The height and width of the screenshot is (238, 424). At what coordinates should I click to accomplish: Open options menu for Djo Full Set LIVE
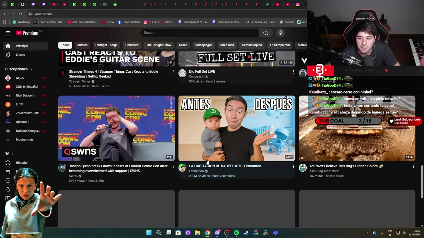click(x=293, y=72)
